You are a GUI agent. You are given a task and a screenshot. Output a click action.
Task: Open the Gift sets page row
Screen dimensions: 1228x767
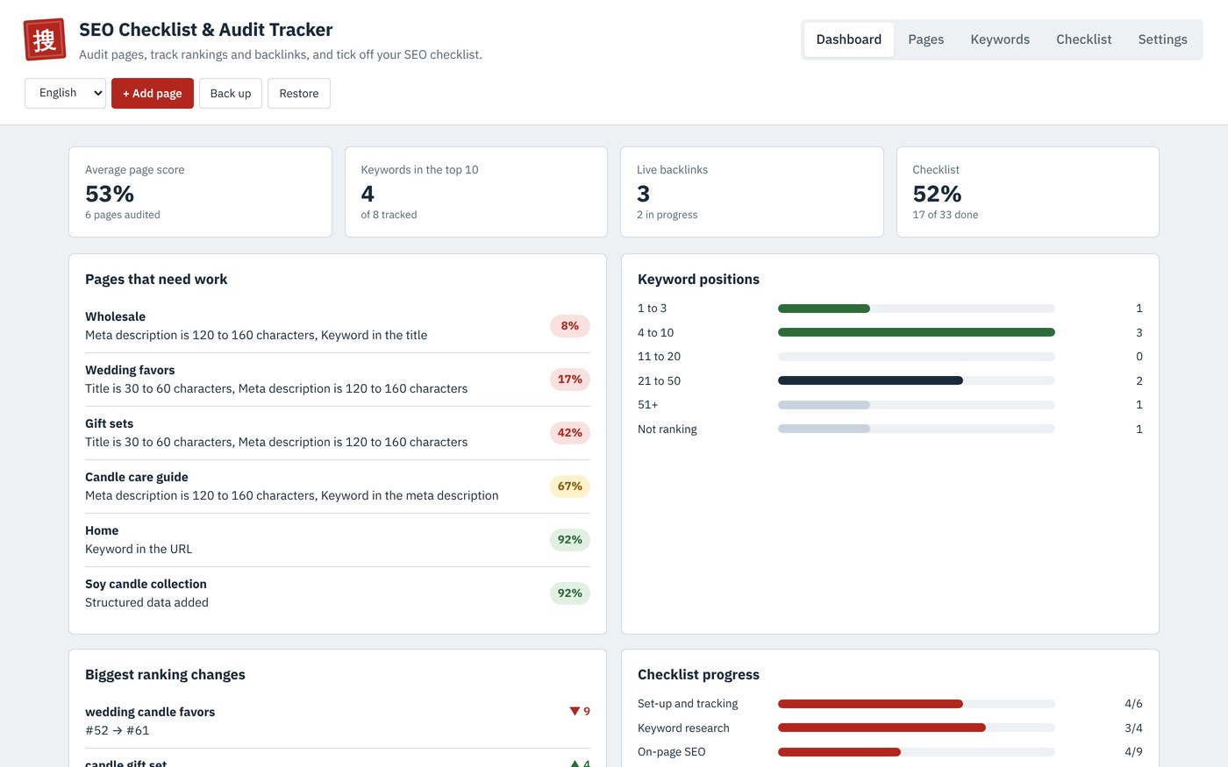coord(338,433)
